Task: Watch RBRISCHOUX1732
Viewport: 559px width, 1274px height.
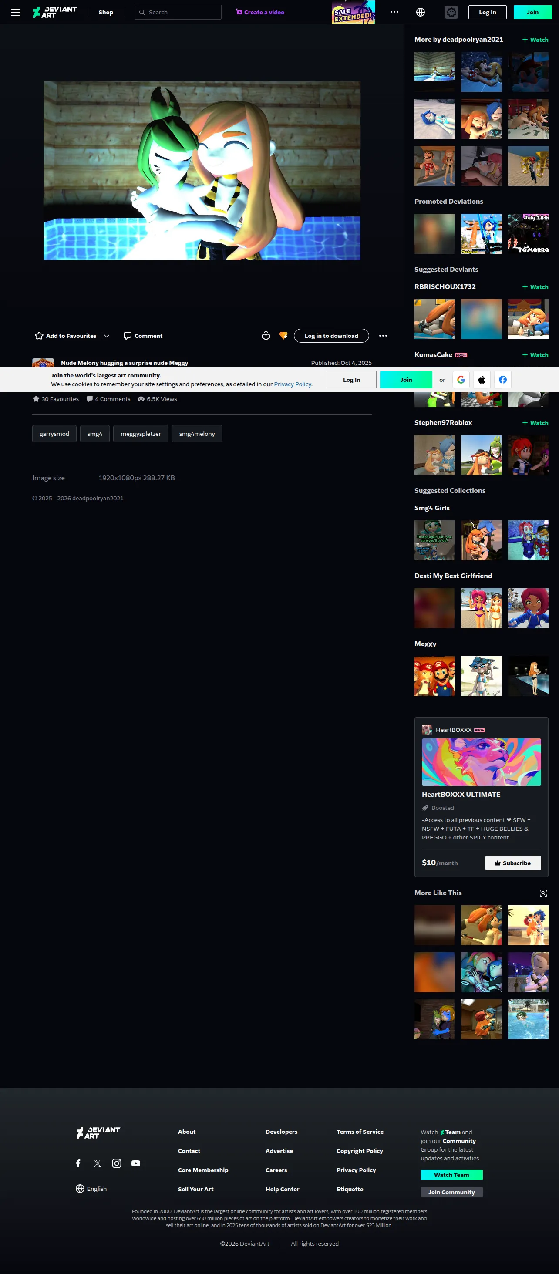Action: (535, 287)
